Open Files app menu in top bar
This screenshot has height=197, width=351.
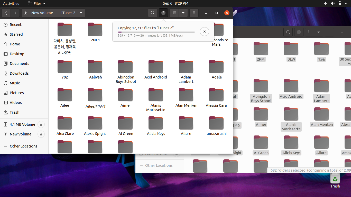coord(36,3)
